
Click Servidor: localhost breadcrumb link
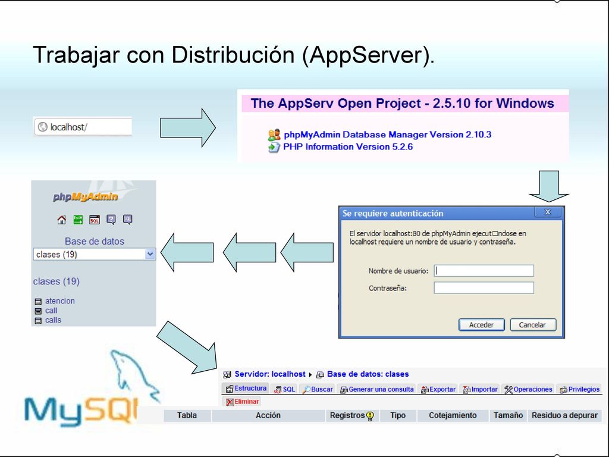pyautogui.click(x=270, y=374)
